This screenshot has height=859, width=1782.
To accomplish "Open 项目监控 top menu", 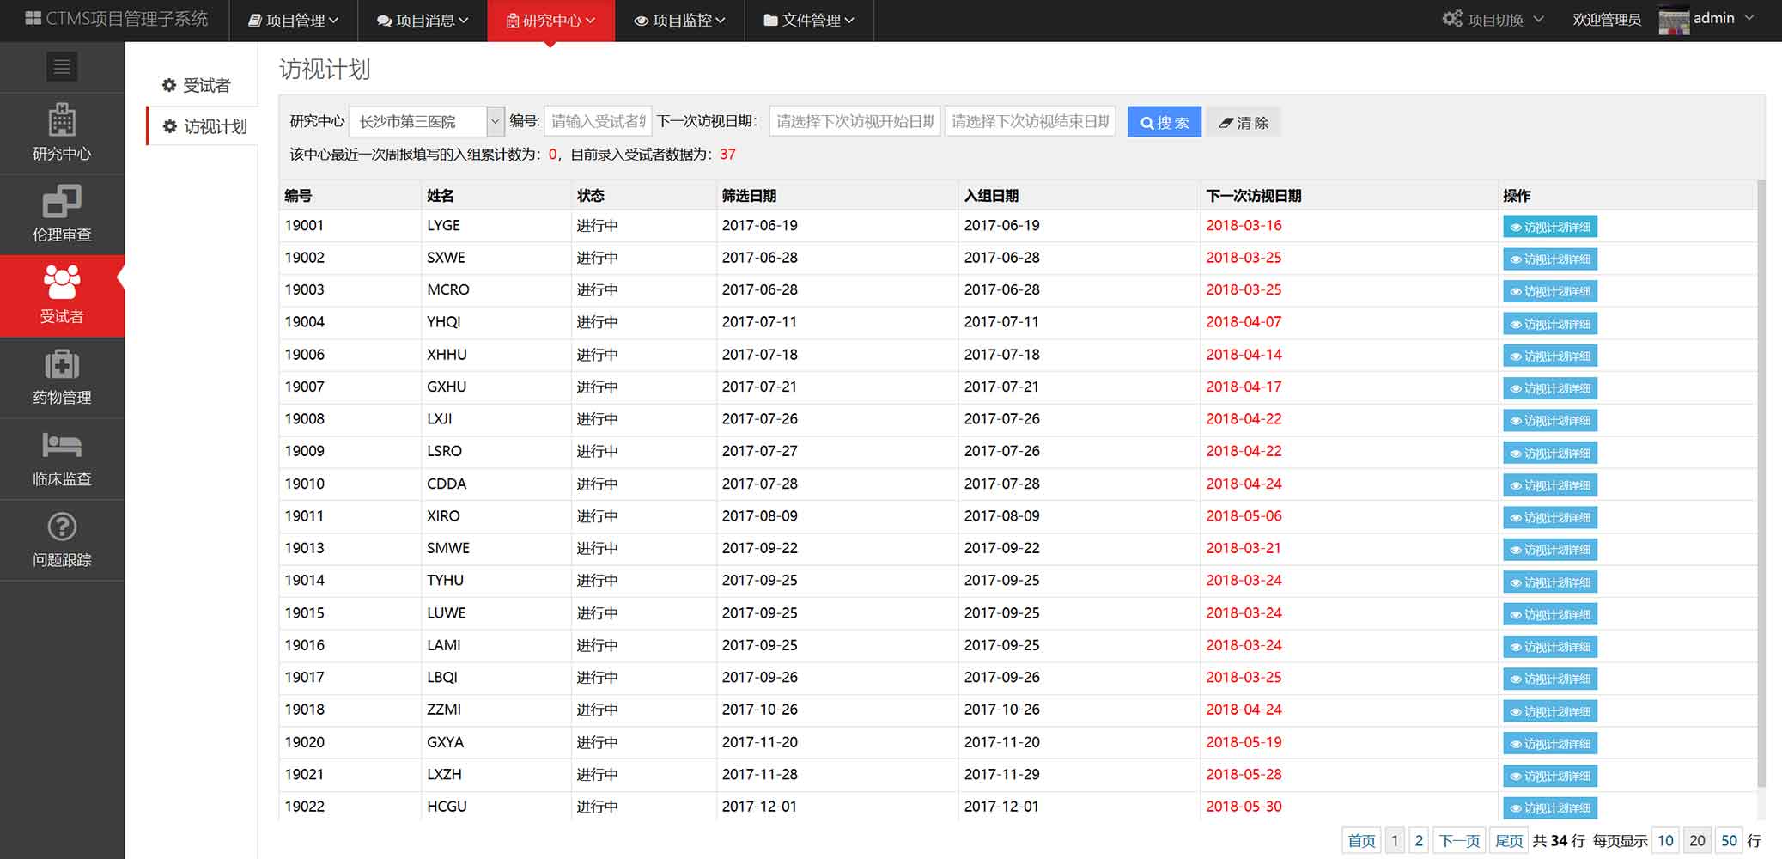I will 679,21.
